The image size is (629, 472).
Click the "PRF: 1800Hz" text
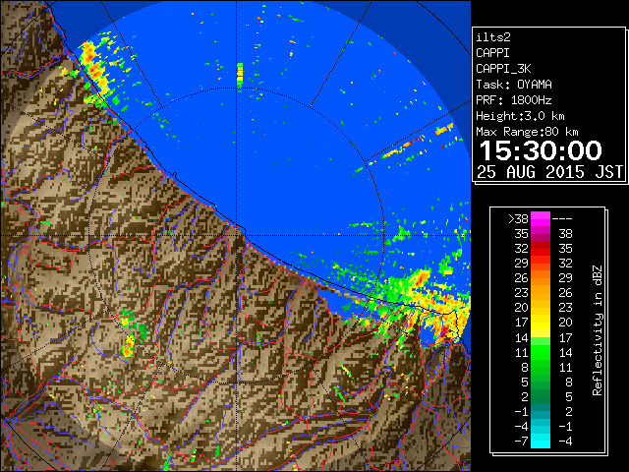click(514, 100)
